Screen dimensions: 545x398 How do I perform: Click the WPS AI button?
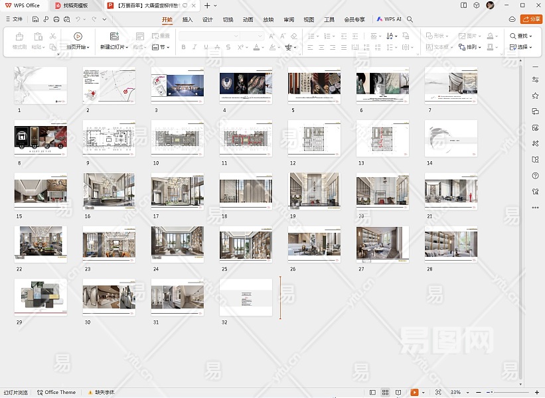point(389,20)
